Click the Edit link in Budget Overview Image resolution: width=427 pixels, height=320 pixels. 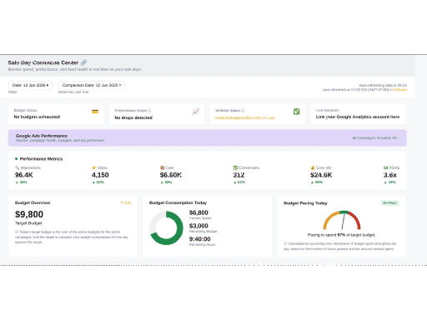click(126, 202)
